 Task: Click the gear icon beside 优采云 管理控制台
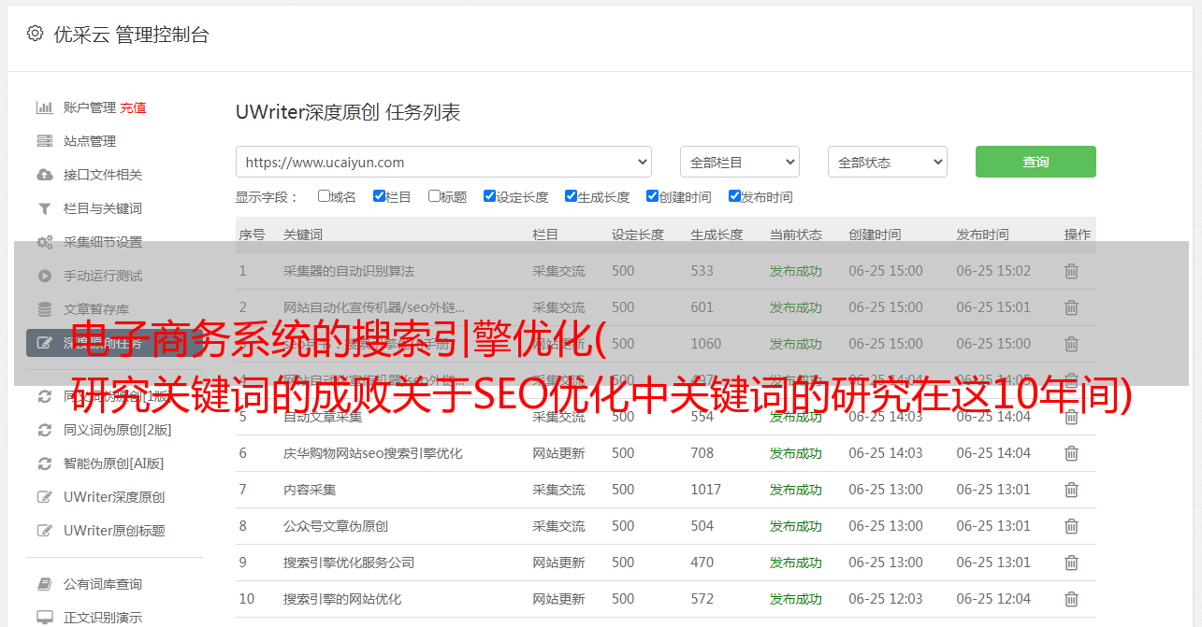(x=35, y=34)
